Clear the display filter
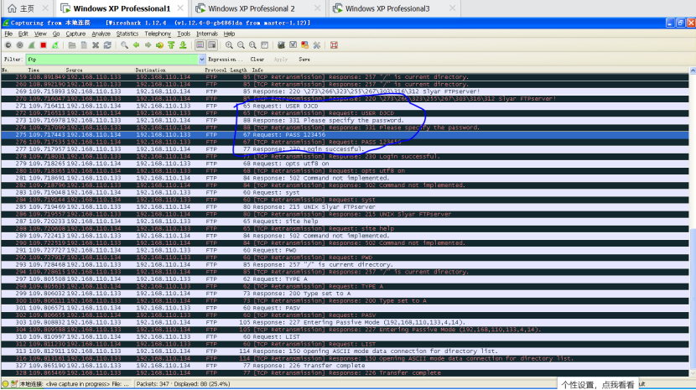Image resolution: width=696 pixels, height=390 pixels. click(257, 60)
